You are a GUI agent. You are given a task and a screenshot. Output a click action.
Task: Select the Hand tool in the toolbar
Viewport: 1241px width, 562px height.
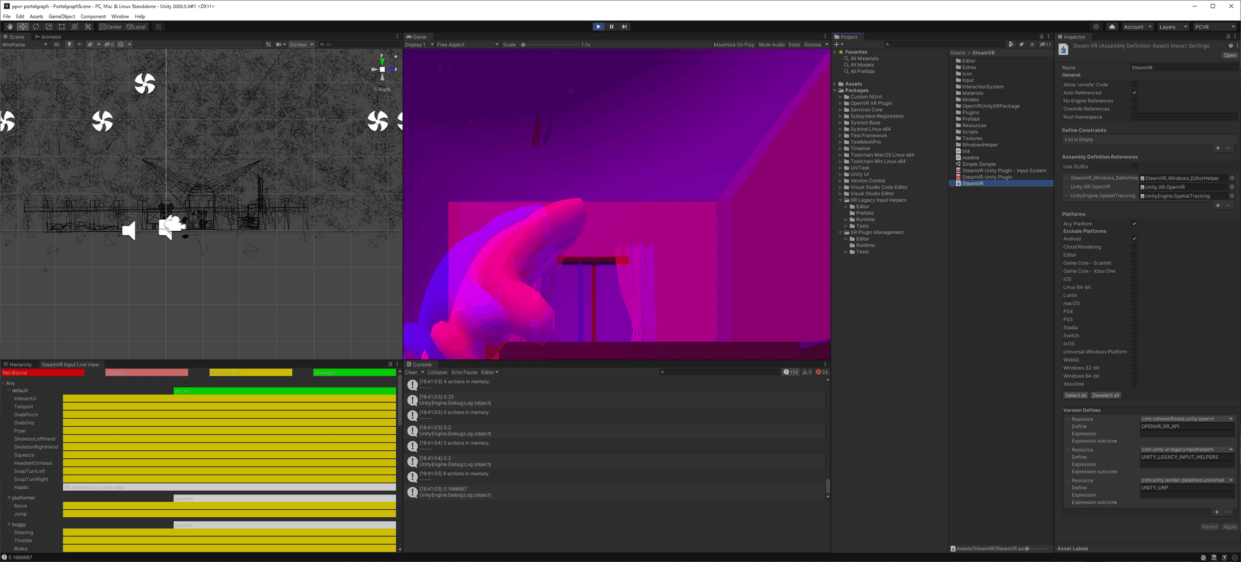tap(11, 27)
